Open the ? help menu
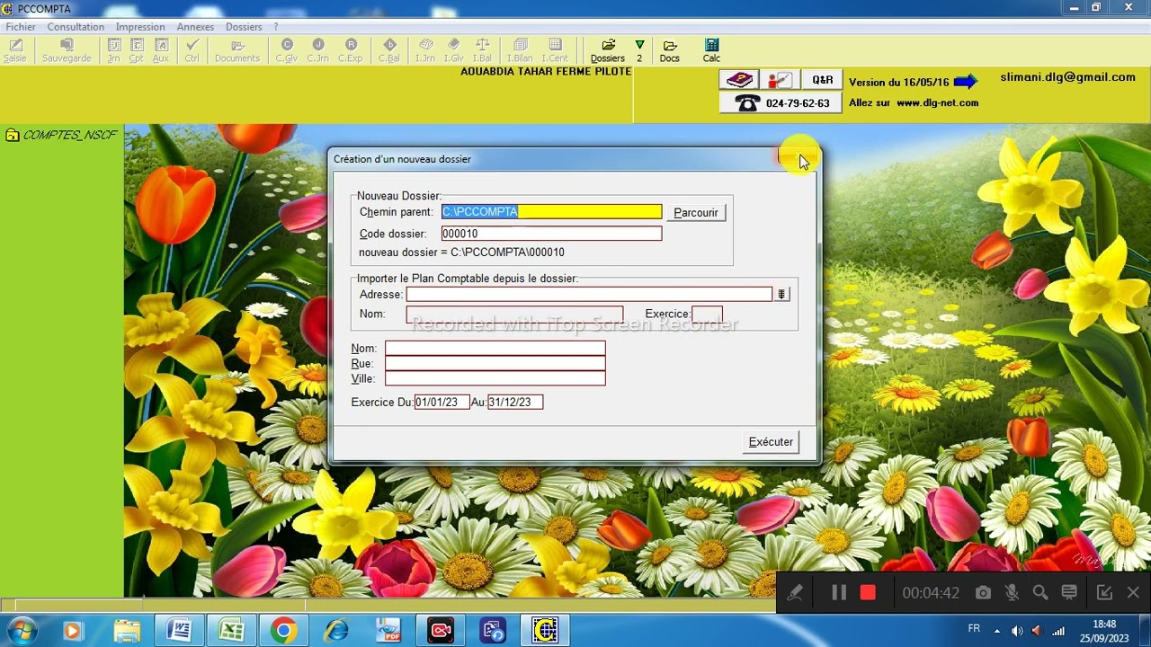Screen dimensions: 1151x647 [x=276, y=27]
